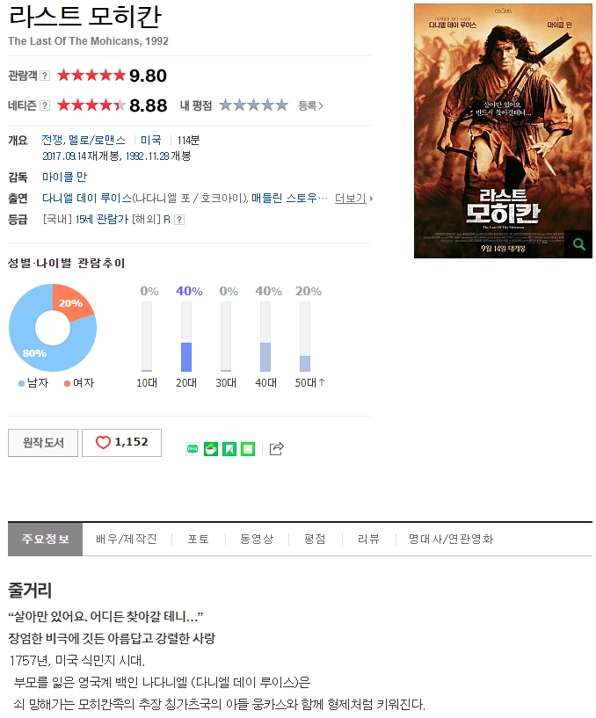The height and width of the screenshot is (718, 596).
Task: Open rating registration 등록 link
Action: pyautogui.click(x=310, y=105)
